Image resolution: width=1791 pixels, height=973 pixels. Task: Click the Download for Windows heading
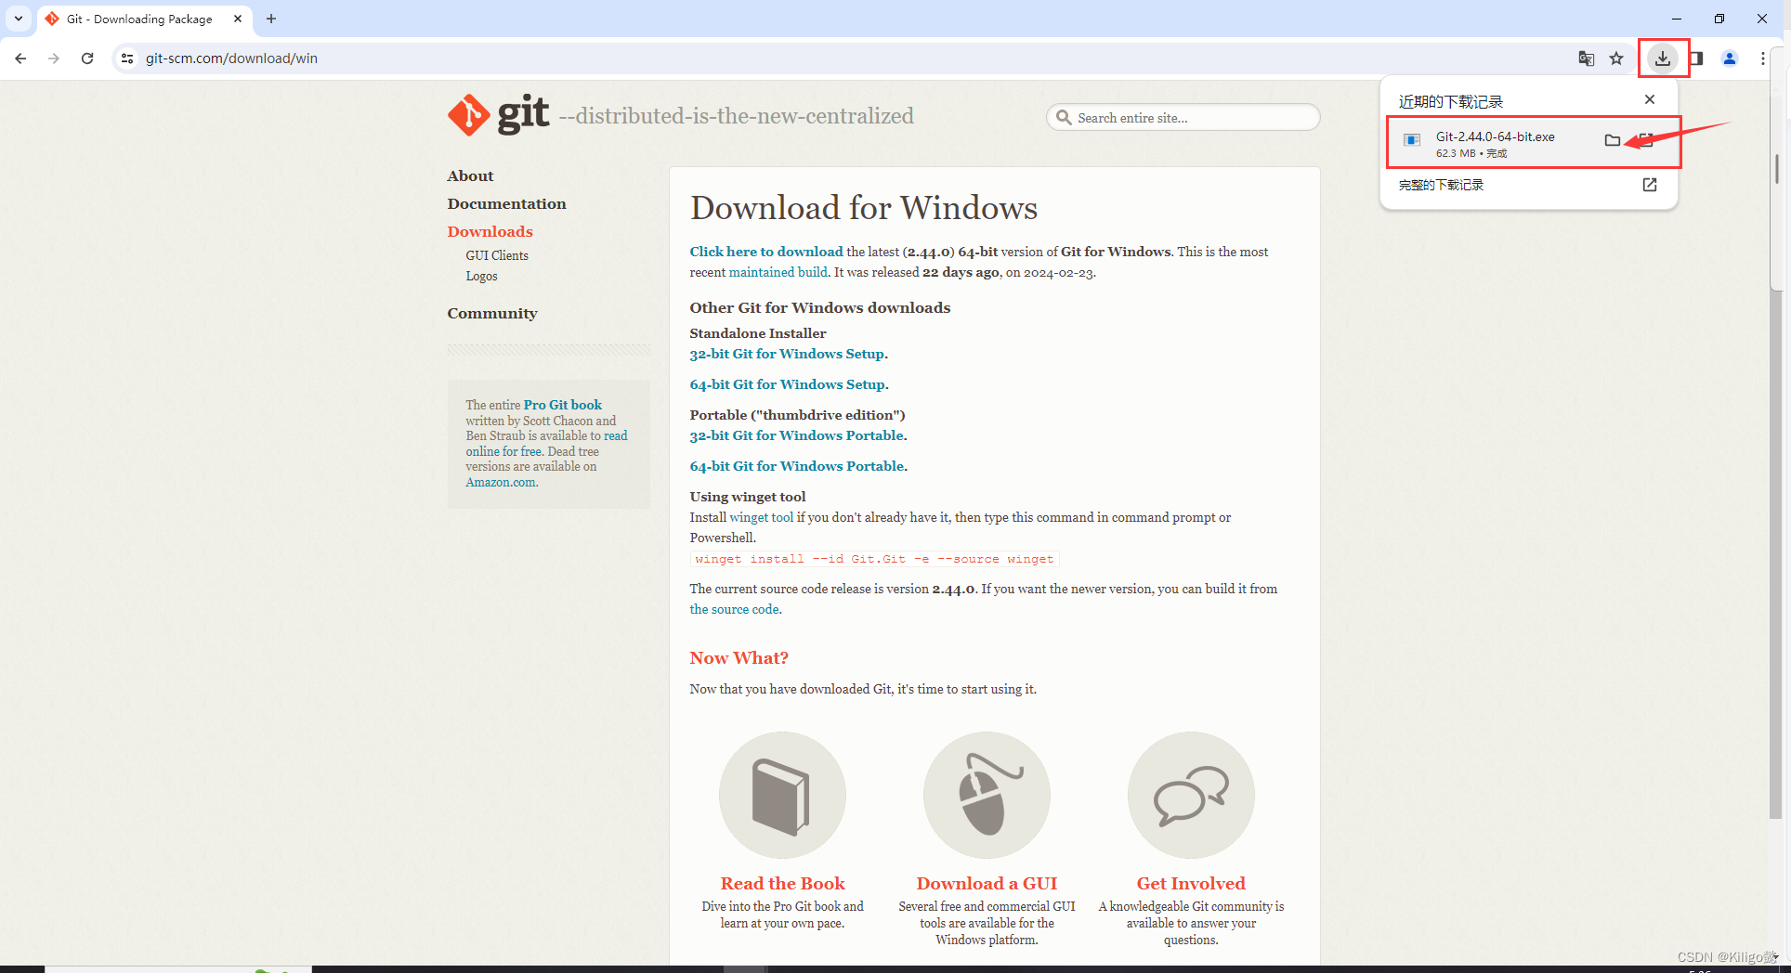(x=863, y=207)
